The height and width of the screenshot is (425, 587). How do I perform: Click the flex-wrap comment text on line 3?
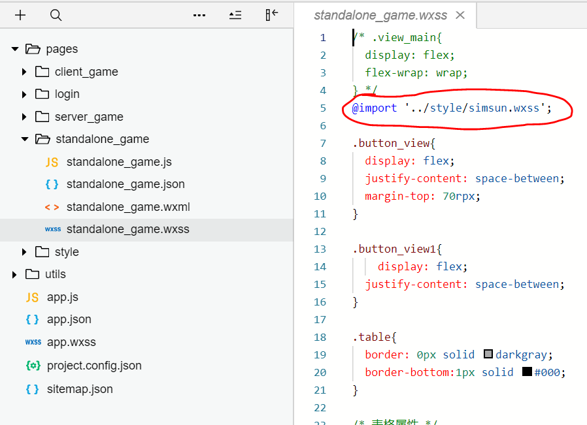pyautogui.click(x=416, y=73)
